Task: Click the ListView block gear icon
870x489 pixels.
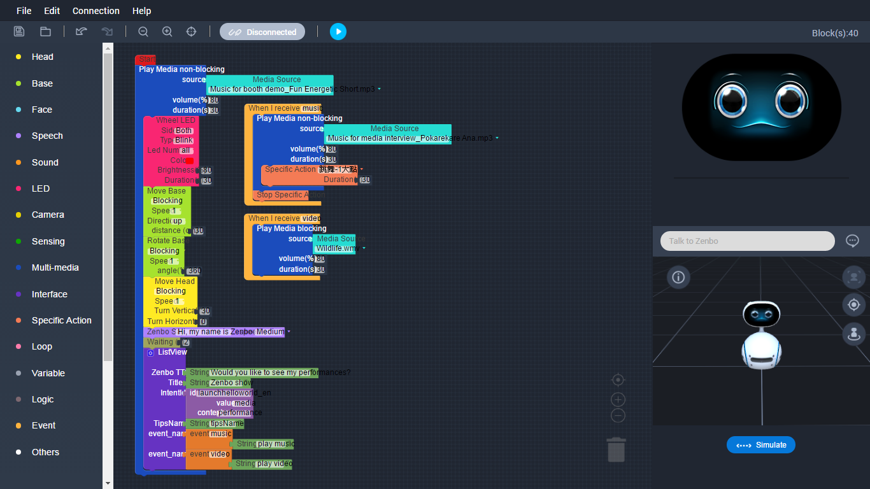Action: pyautogui.click(x=150, y=352)
